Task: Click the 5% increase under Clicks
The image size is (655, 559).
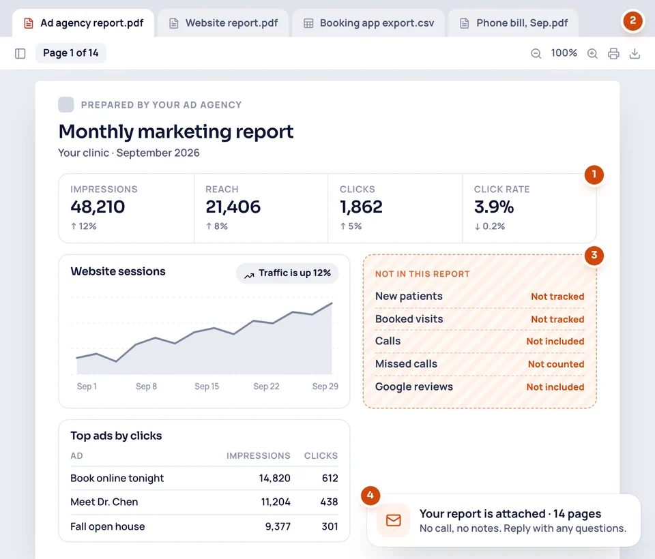Action: (x=351, y=226)
